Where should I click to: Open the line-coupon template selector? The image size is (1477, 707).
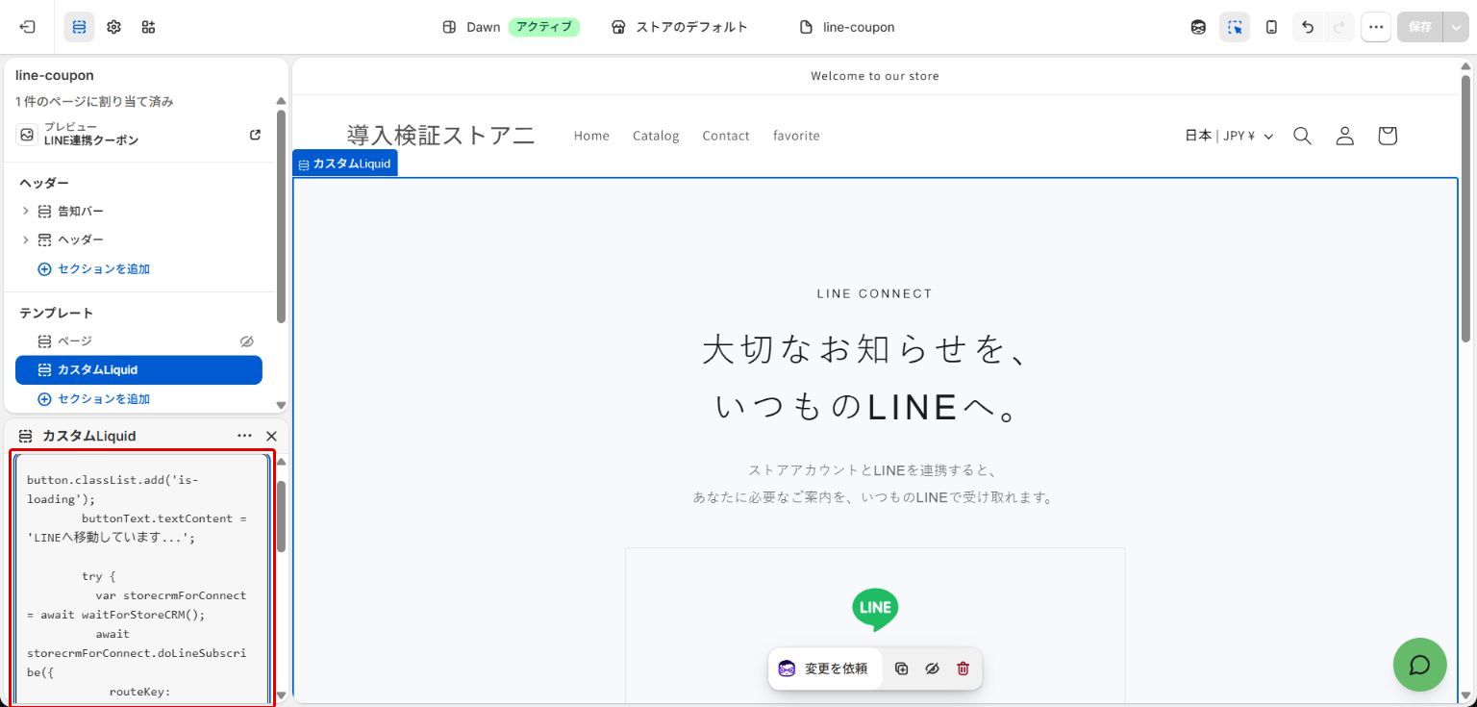(x=847, y=27)
